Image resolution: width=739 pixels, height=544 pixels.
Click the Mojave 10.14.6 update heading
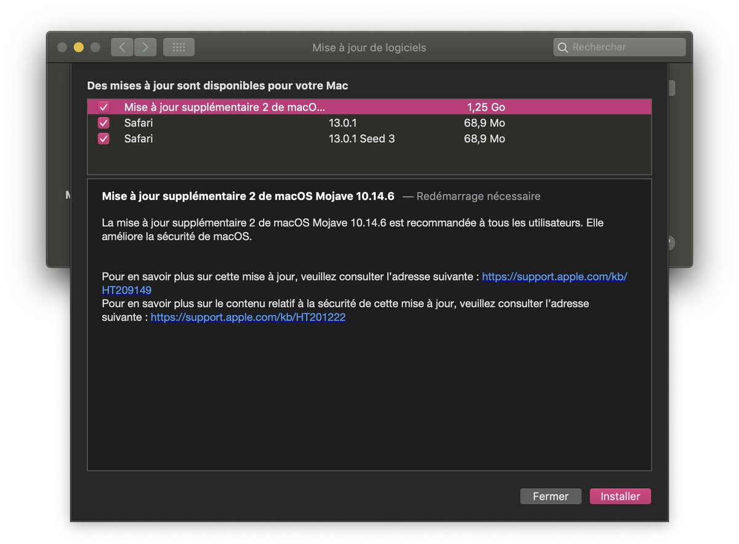248,196
